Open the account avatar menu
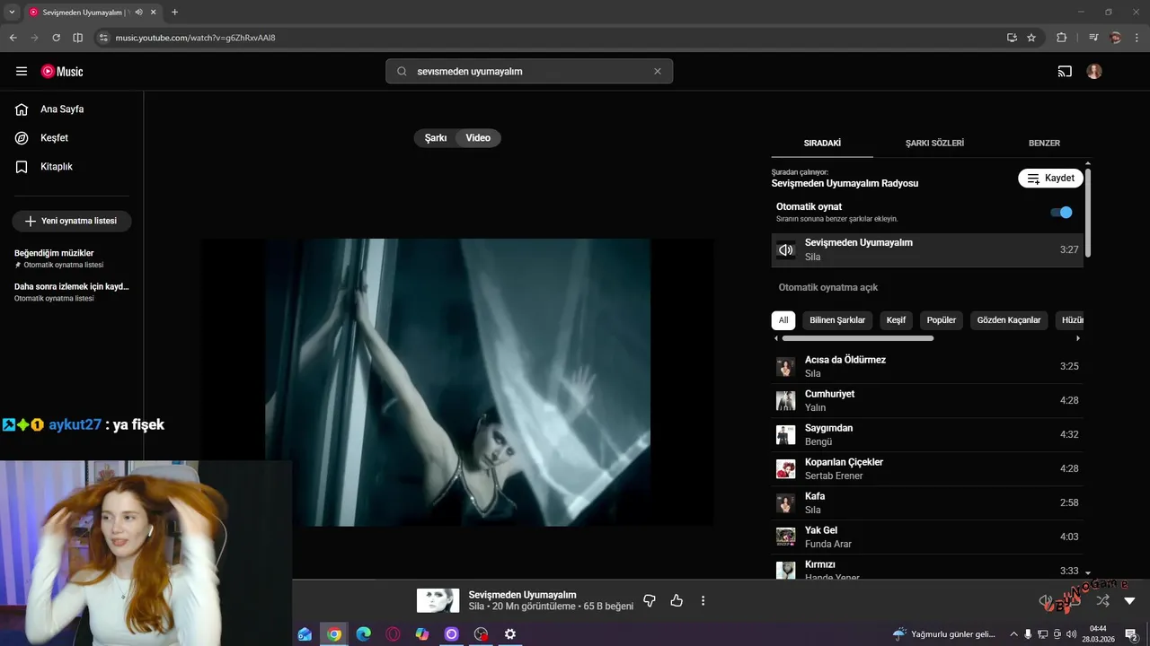Screen dimensions: 1150x646 pyautogui.click(x=1093, y=71)
